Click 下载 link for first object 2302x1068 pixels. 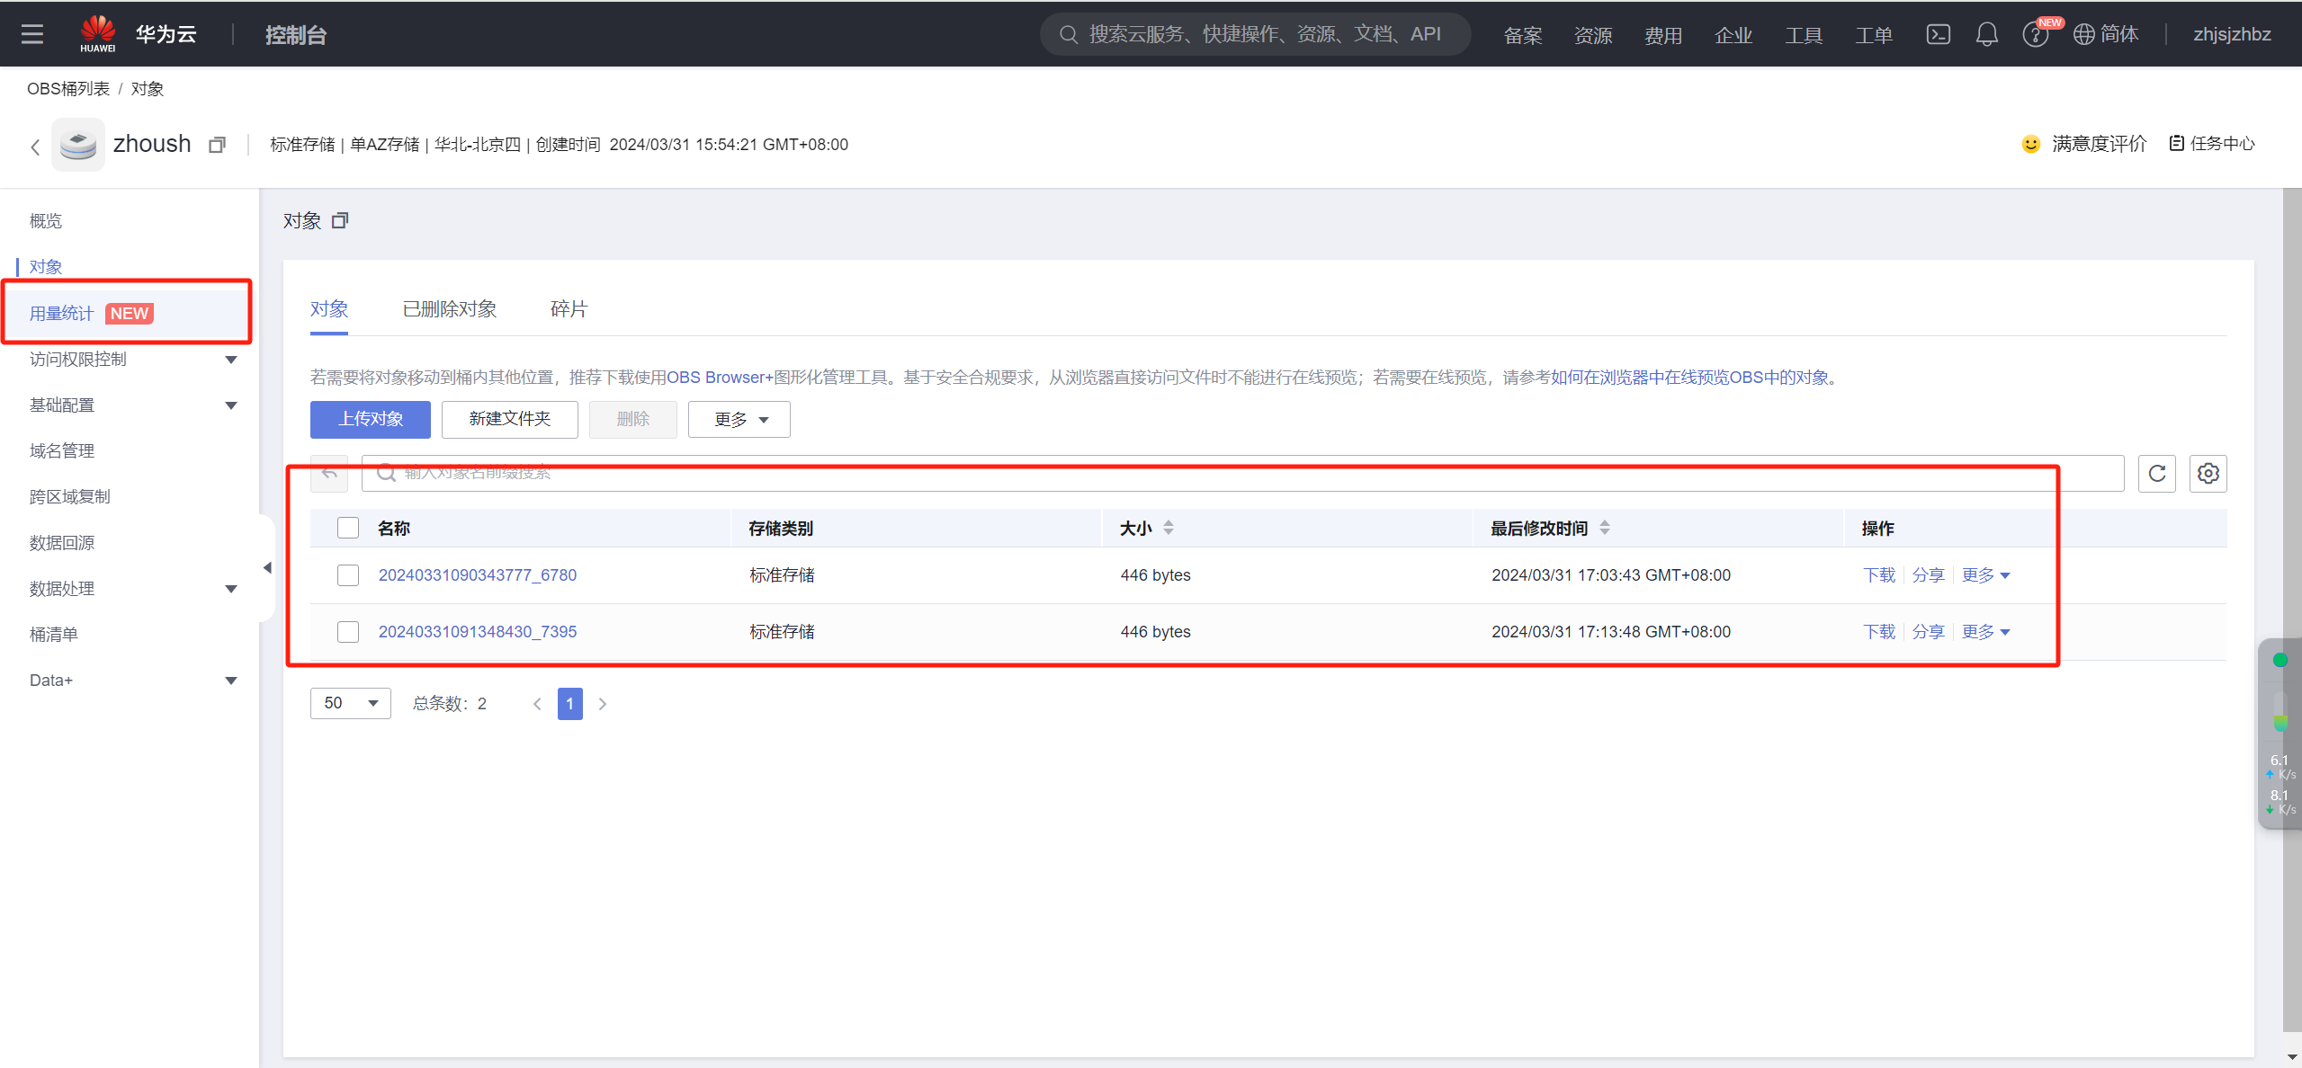click(x=1878, y=575)
